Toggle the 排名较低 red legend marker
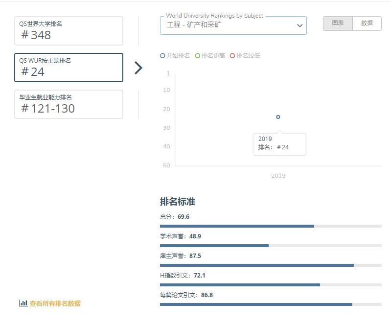The width and height of the screenshot is (390, 326). pos(232,56)
